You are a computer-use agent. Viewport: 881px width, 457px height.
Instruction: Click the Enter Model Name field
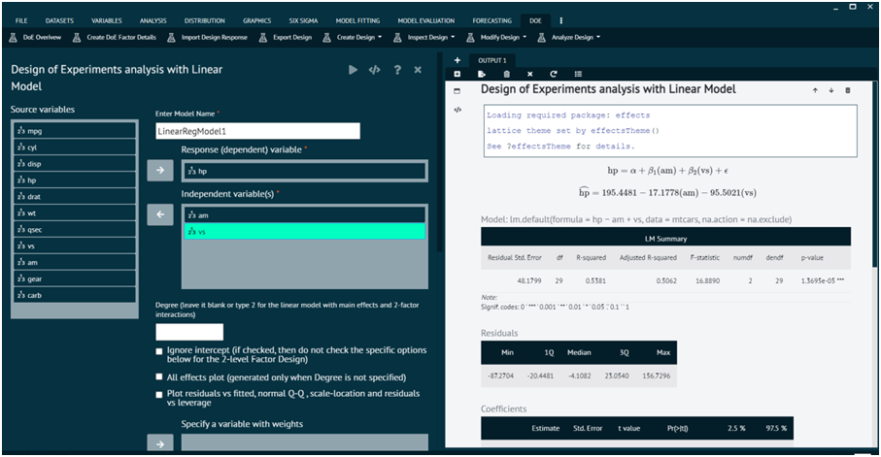pos(258,131)
